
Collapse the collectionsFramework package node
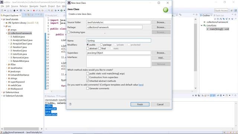[x=7, y=33]
